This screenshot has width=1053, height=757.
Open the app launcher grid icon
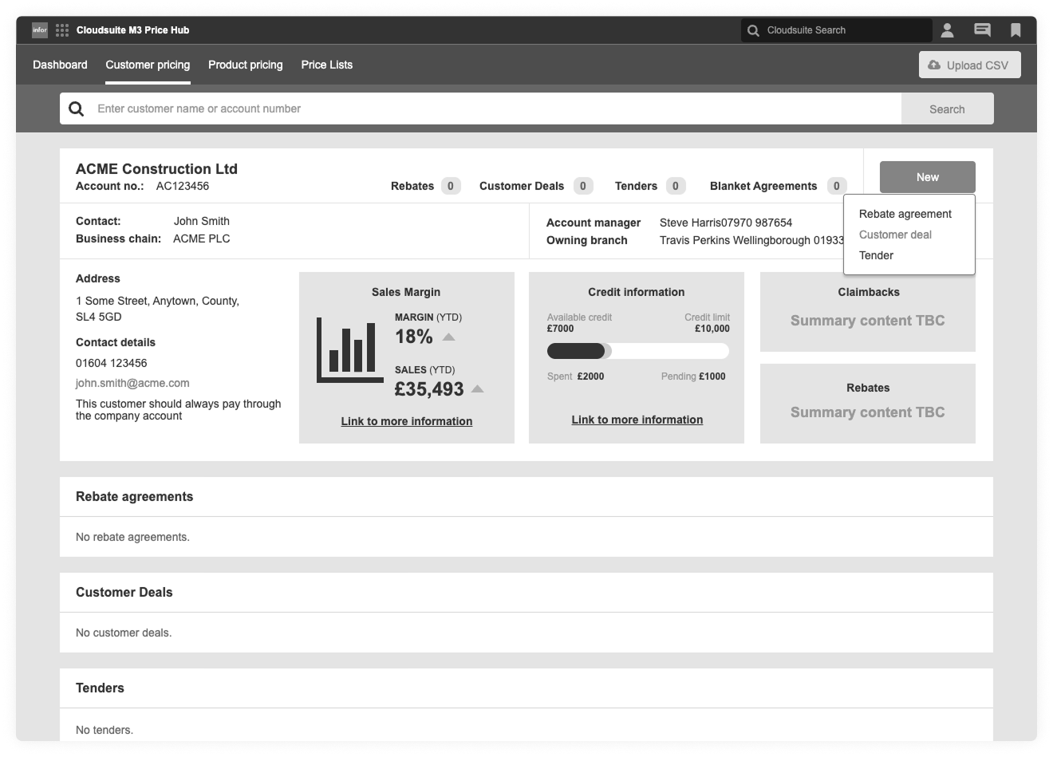62,30
